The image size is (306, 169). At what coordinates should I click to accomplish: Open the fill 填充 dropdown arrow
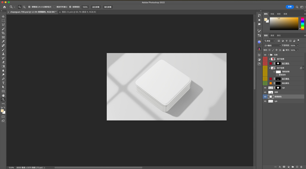click(x=298, y=50)
